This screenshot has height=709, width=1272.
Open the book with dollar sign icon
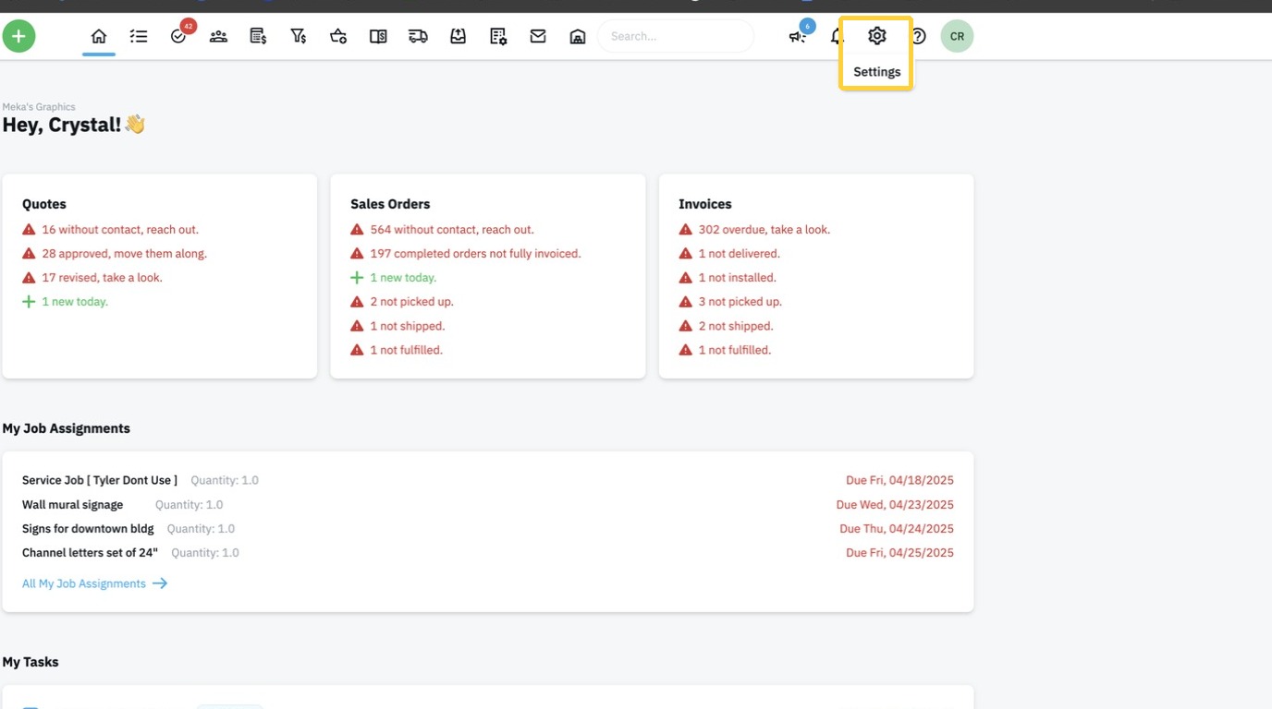click(378, 36)
